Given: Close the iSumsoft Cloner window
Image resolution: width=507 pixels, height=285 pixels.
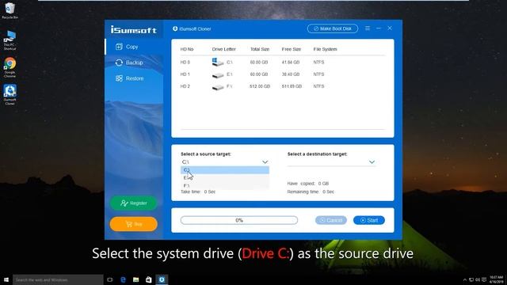Looking at the screenshot, I should 390,28.
